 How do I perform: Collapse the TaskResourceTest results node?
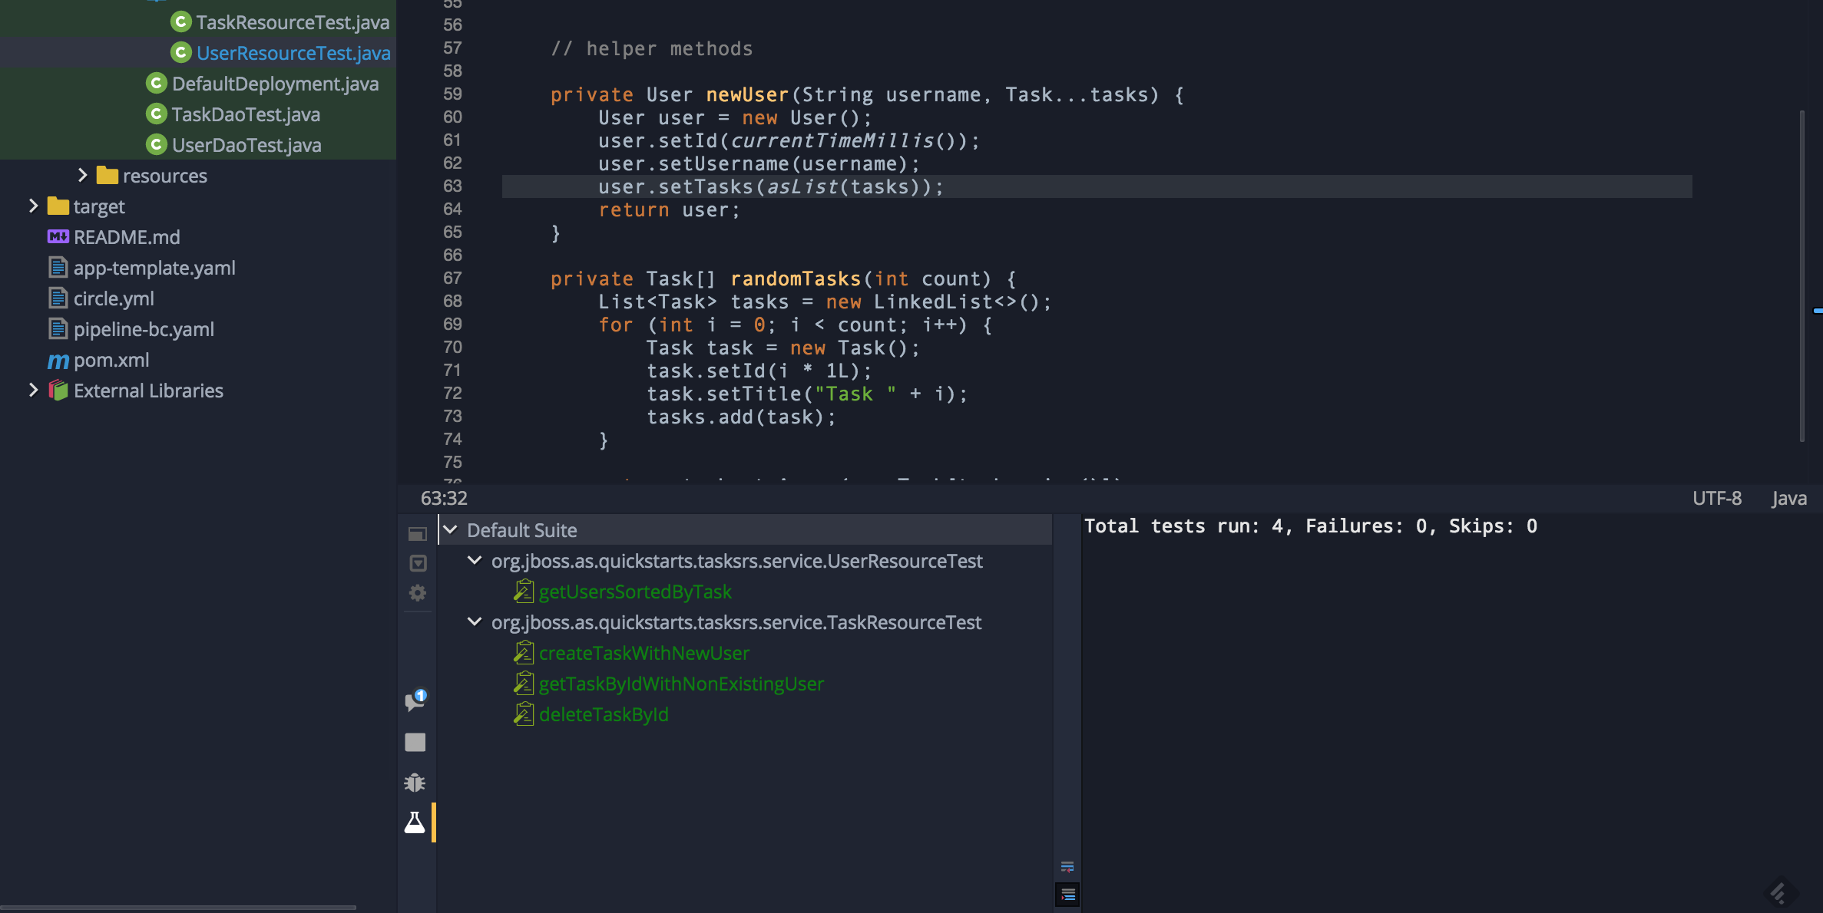point(475,622)
